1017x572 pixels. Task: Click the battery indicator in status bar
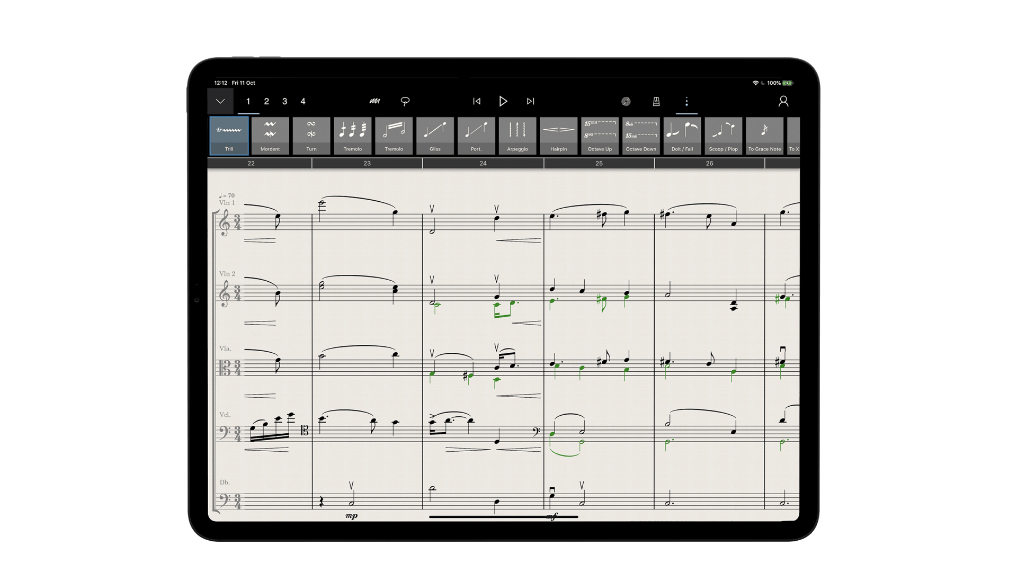coord(788,83)
